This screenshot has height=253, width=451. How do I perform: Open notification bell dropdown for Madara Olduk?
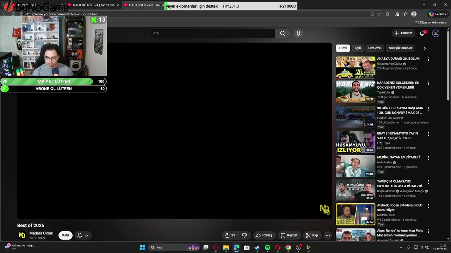coord(83,235)
